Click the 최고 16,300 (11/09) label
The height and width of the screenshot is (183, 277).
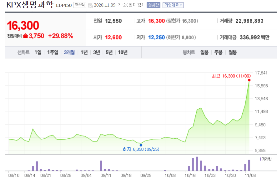(x=231, y=76)
